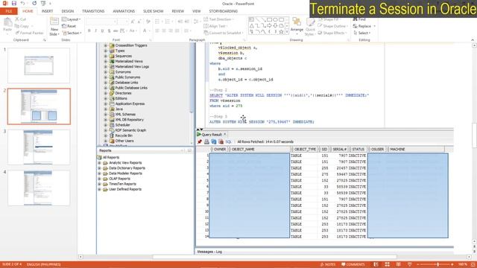Open the Select dropdown
Screen dimensions: 477x268
[x=362, y=33]
